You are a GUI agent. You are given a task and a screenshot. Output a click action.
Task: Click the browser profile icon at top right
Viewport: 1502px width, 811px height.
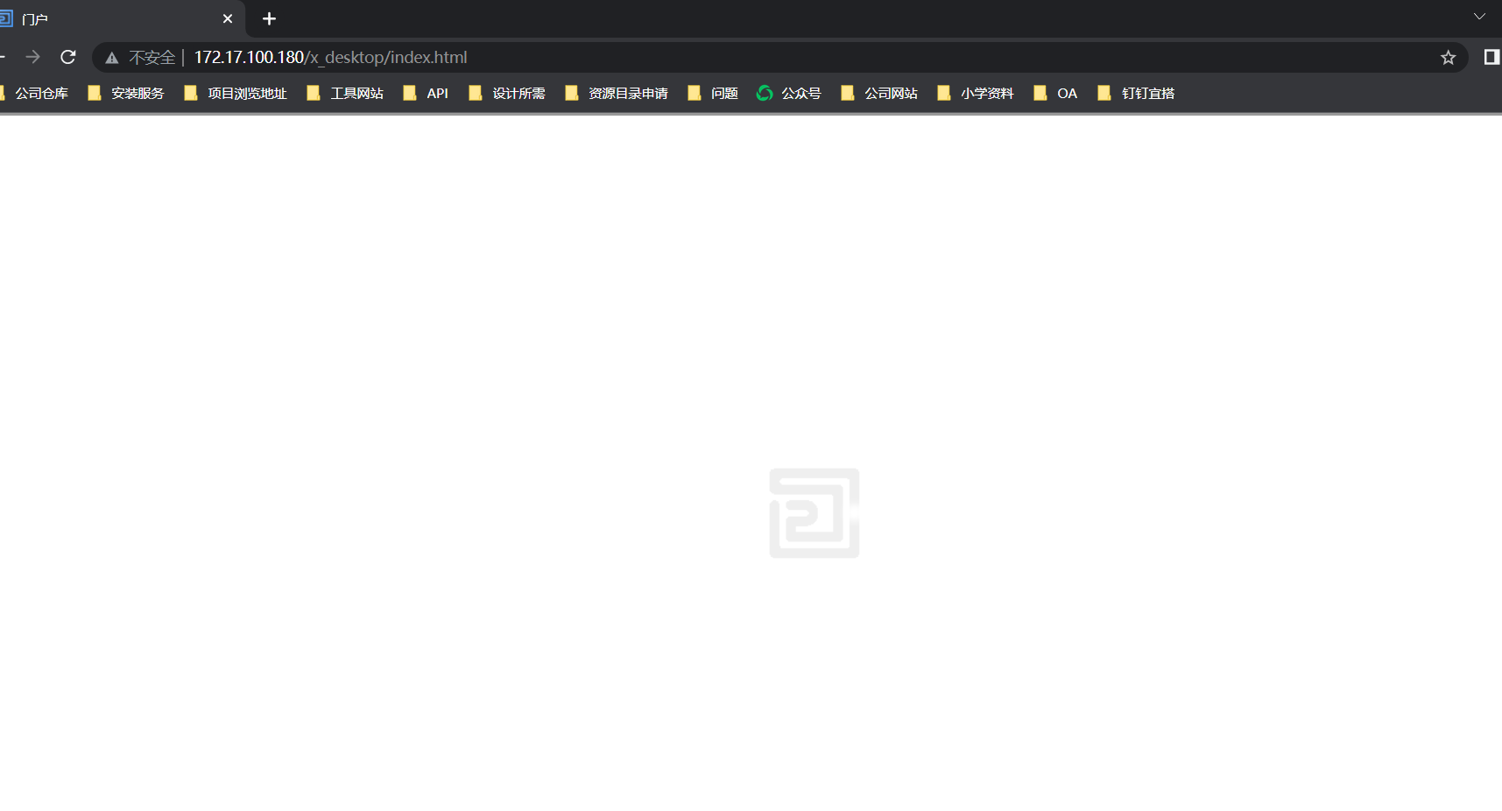[1491, 57]
